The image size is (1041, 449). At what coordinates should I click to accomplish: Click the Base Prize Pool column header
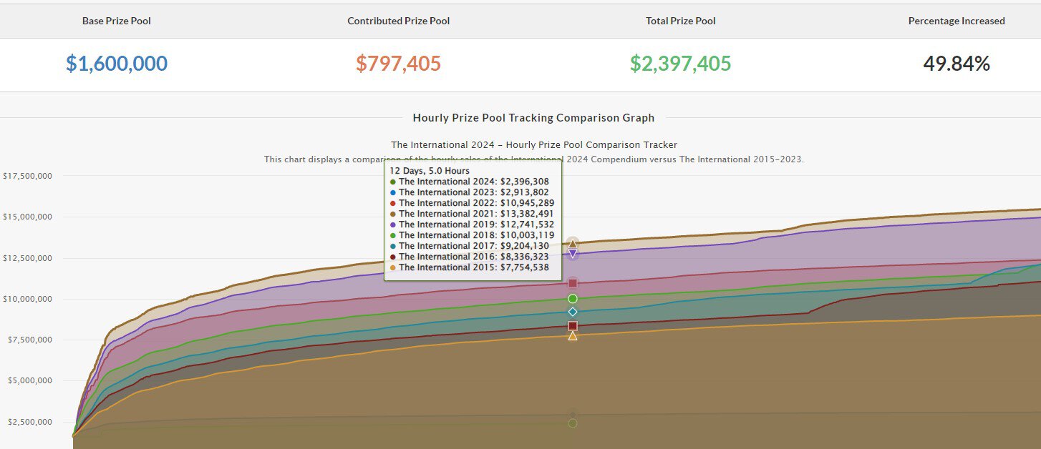pos(117,21)
